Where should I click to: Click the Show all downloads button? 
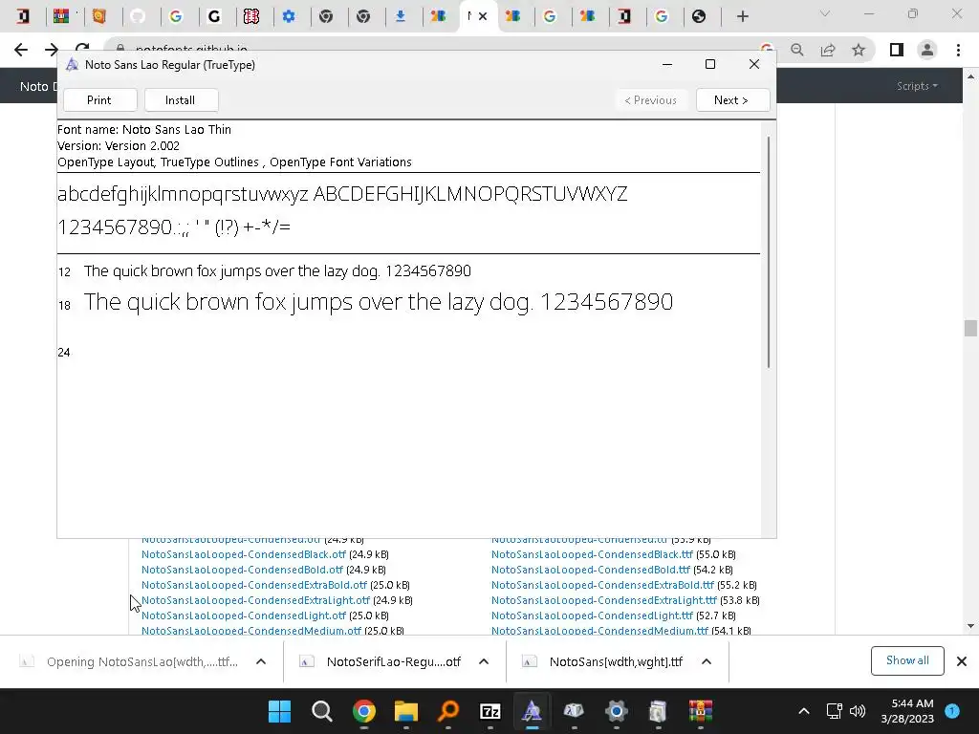tap(907, 660)
